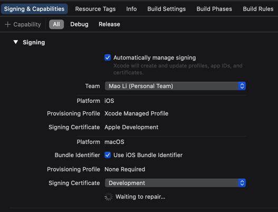This screenshot has width=278, height=212.
Task: Collapse the Signing section triangle
Action: point(16,42)
